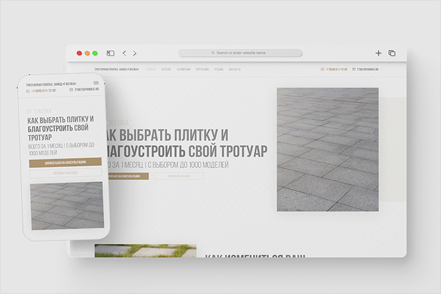Click the envelope icon on the mobile header
The image size is (441, 294).
(71, 90)
